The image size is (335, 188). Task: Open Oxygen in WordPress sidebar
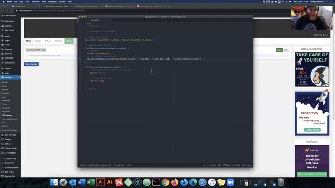tap(8, 139)
